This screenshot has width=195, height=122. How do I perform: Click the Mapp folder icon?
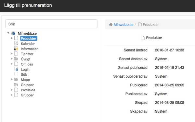coord(16,79)
